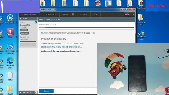Click the 'Removing factory reset protection...' text
The width and height of the screenshot is (169, 95).
click(x=62, y=47)
